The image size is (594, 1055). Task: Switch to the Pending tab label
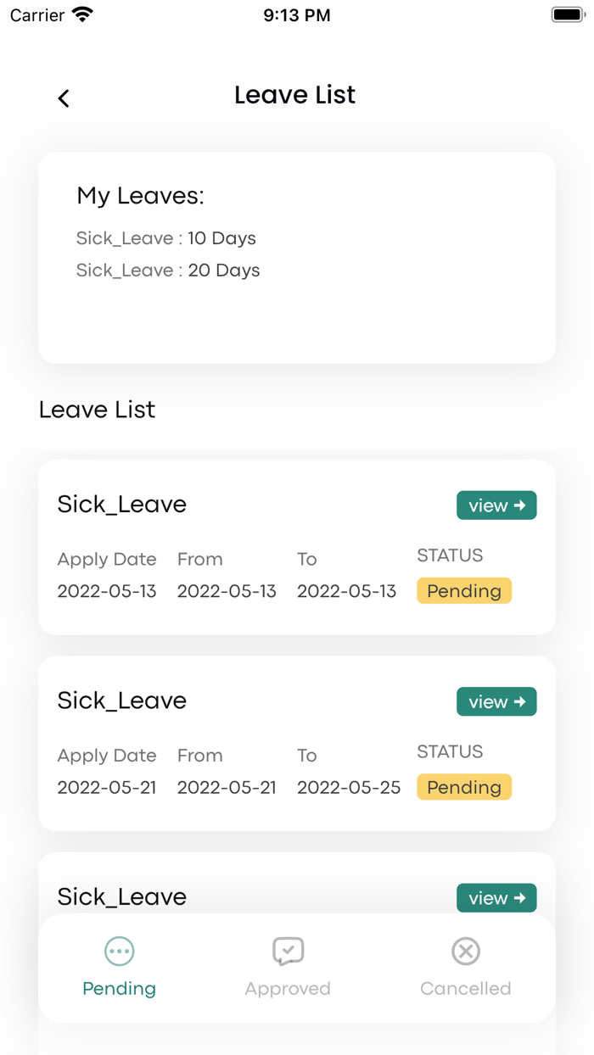click(x=119, y=988)
